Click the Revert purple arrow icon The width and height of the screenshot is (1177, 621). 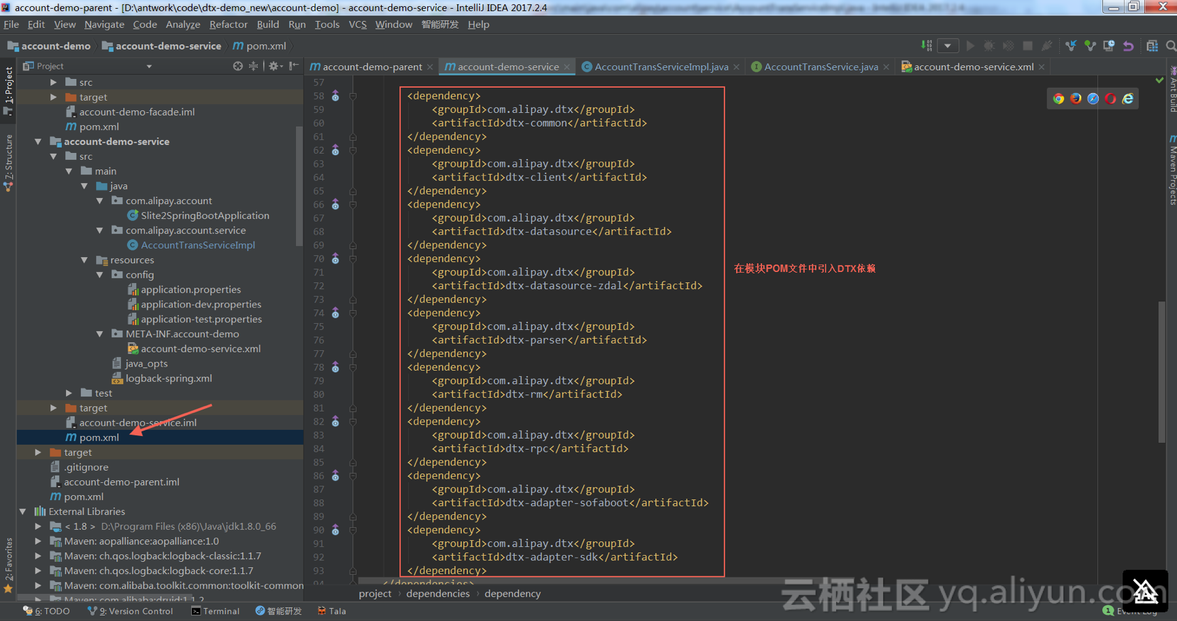tap(1128, 46)
